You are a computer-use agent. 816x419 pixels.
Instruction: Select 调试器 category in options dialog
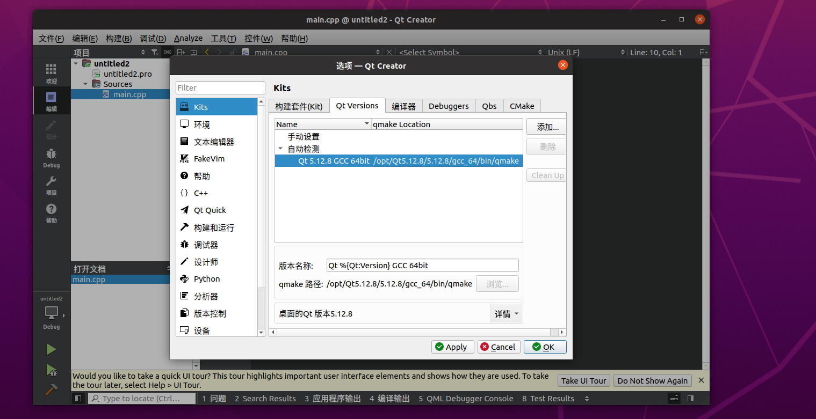click(x=216, y=245)
